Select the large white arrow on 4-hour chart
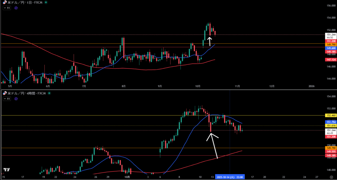Screen dimensions: 337x180 click(213, 145)
